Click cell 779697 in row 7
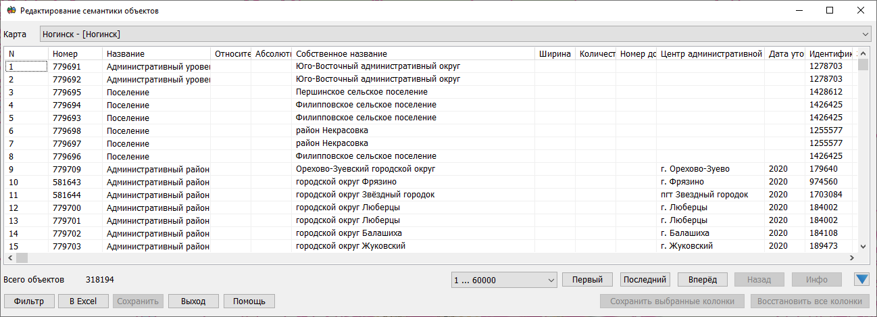Viewport: 877px width, 317px height. coord(75,144)
